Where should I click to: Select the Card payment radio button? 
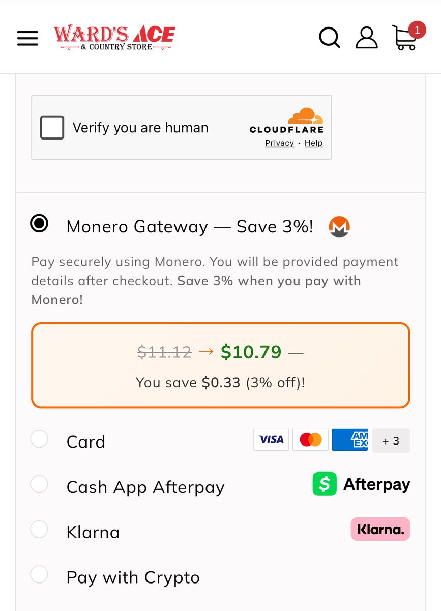point(39,439)
